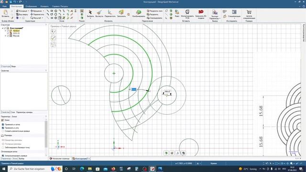Open the Файл menu
The height and width of the screenshot is (172, 306).
coord(4,6)
